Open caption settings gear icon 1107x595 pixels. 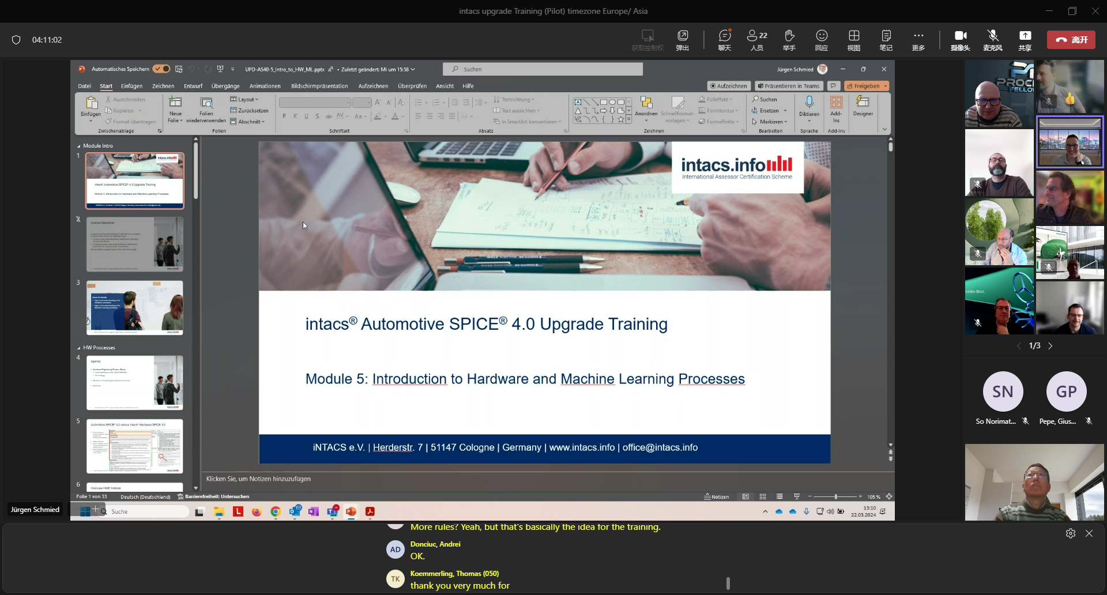click(x=1071, y=533)
